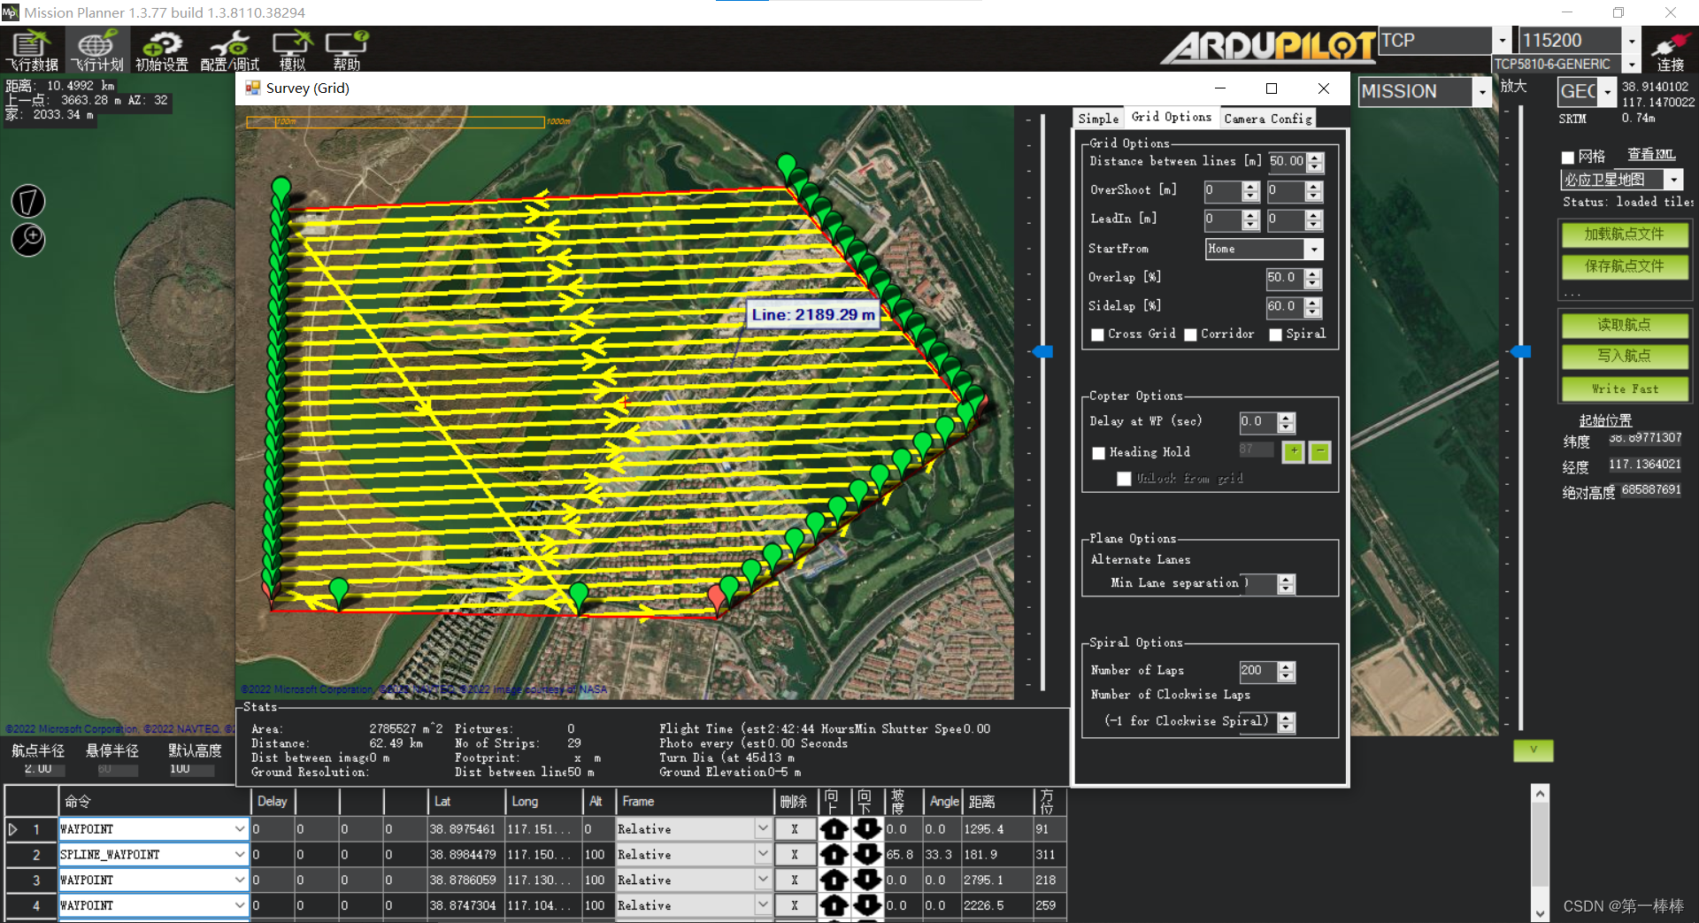Increase the Overlap [%] stepper
The image size is (1699, 923).
point(1313,273)
